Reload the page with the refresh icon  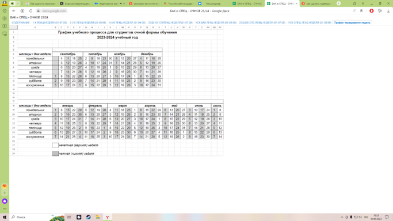pos(30,11)
